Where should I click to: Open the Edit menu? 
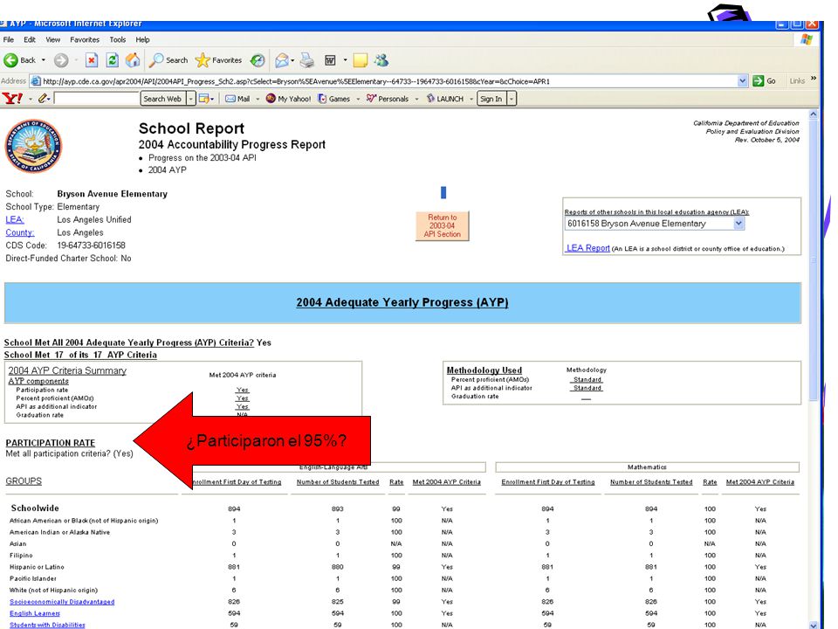(x=30, y=39)
